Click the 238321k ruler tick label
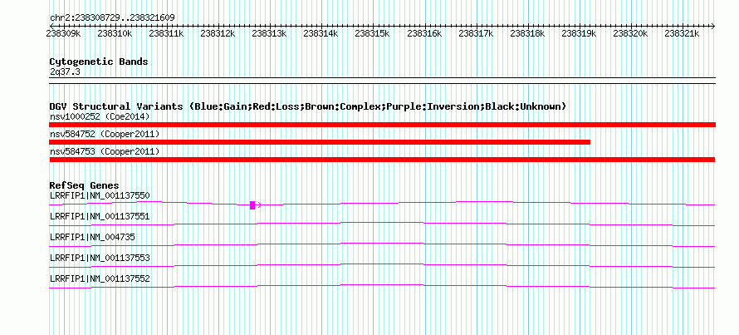The height and width of the screenshot is (335, 739). [682, 34]
